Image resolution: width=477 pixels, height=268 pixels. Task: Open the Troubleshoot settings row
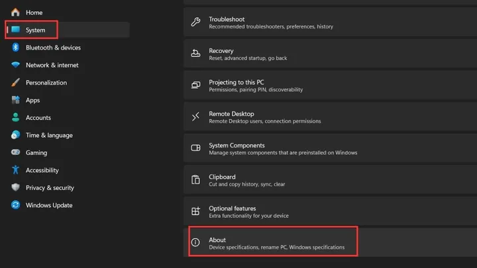click(331, 22)
